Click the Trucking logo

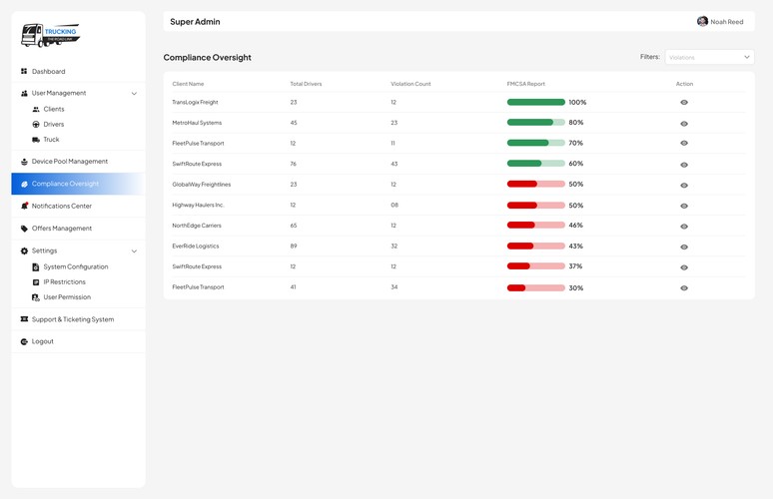point(50,36)
